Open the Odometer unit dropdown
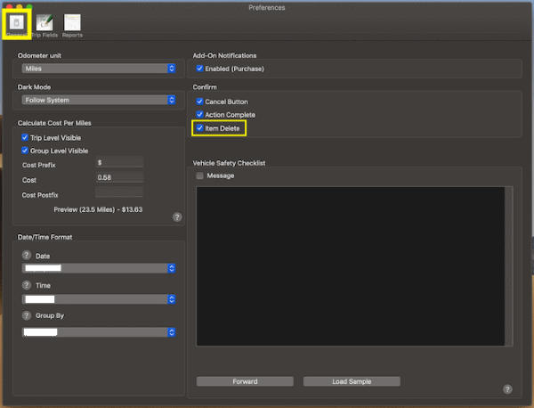Image resolution: width=534 pixels, height=408 pixels. 98,69
